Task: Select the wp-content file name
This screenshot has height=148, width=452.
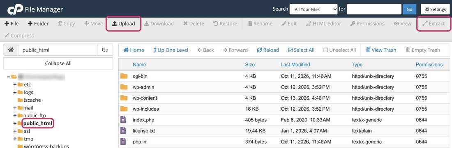Action: pos(145,98)
